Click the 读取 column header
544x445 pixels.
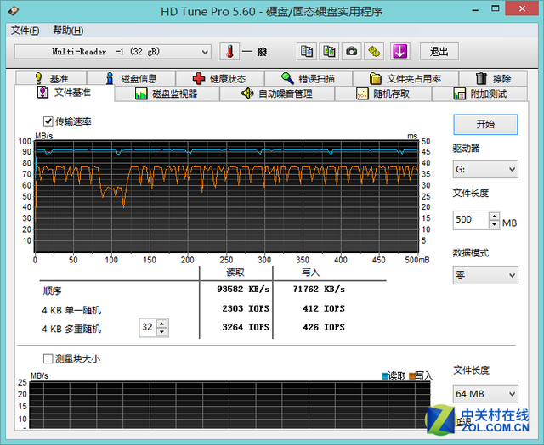[235, 273]
